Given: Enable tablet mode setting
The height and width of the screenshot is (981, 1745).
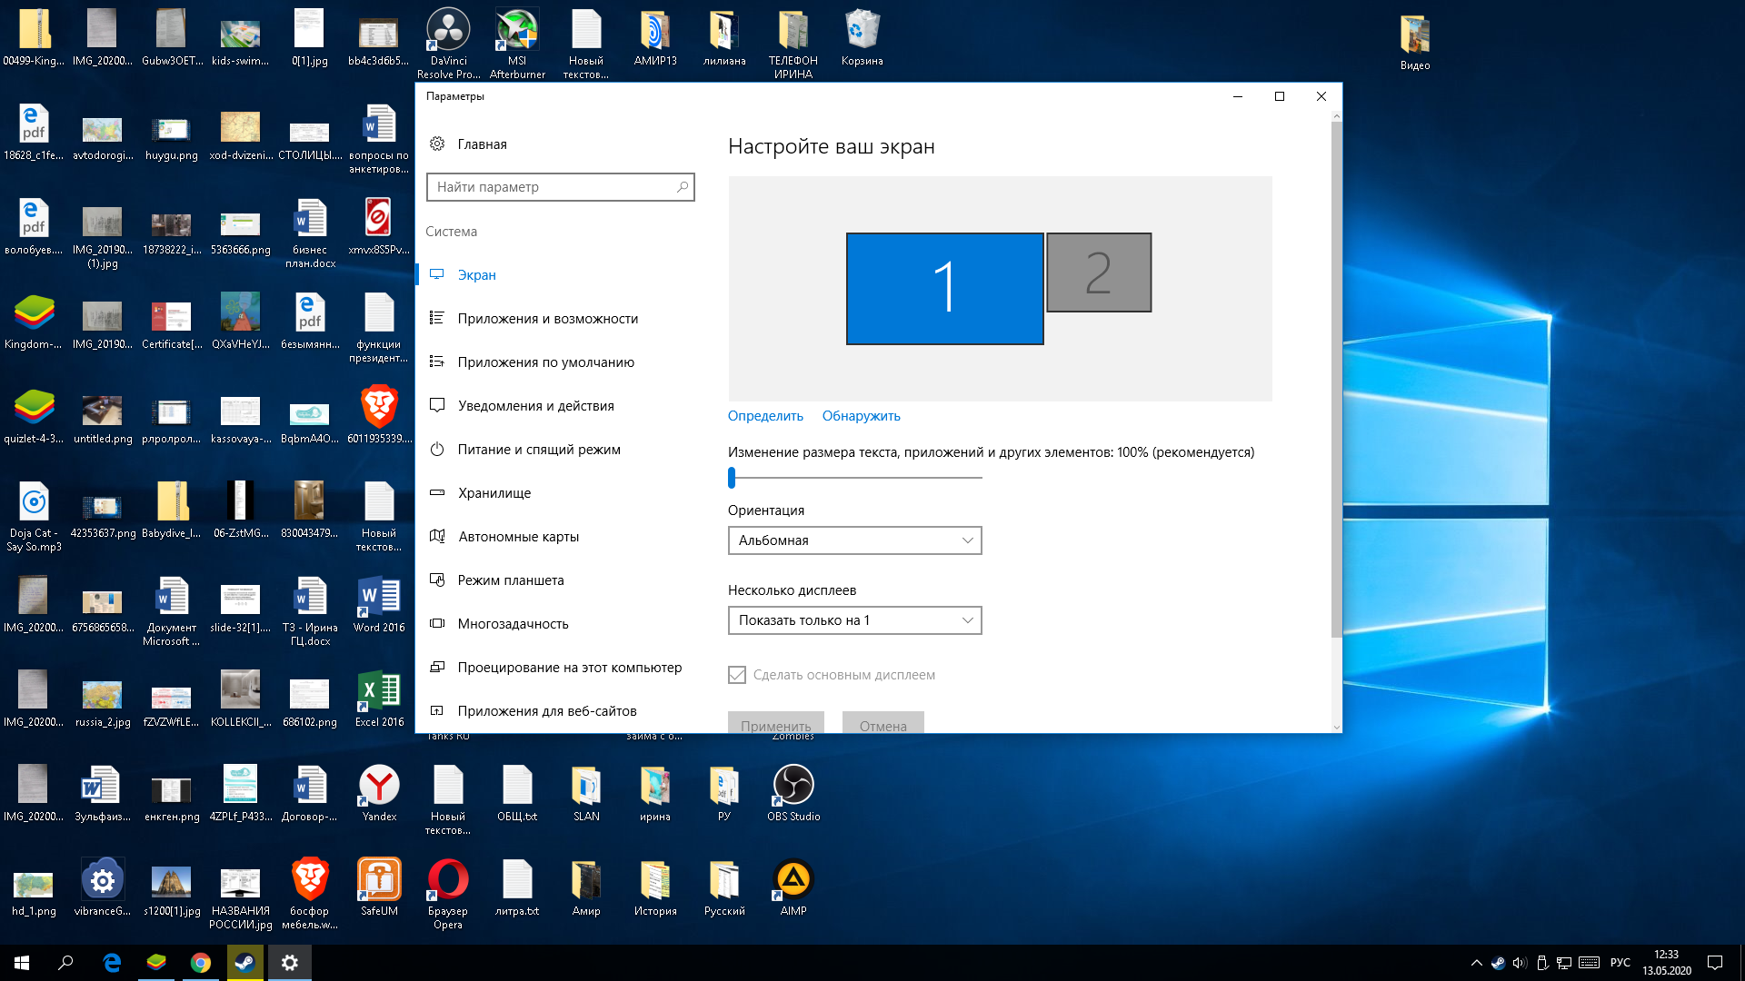Looking at the screenshot, I should (509, 580).
